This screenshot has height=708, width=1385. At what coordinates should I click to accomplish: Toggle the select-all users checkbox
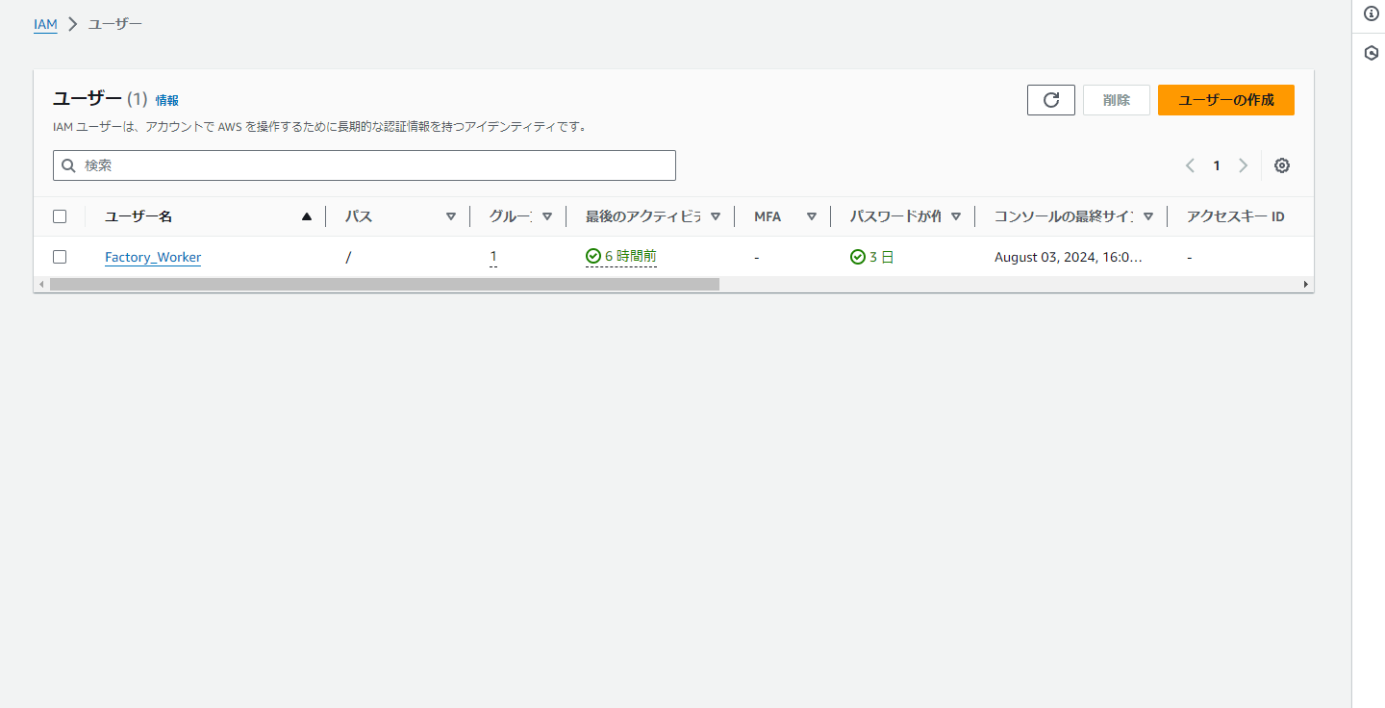(60, 216)
